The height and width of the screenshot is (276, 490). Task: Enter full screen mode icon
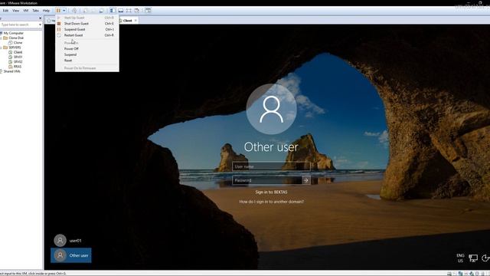[129, 10]
